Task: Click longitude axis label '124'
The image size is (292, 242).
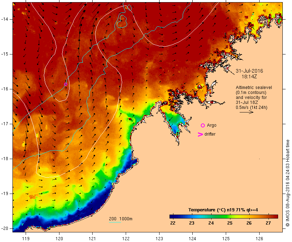Action: coord(192,238)
